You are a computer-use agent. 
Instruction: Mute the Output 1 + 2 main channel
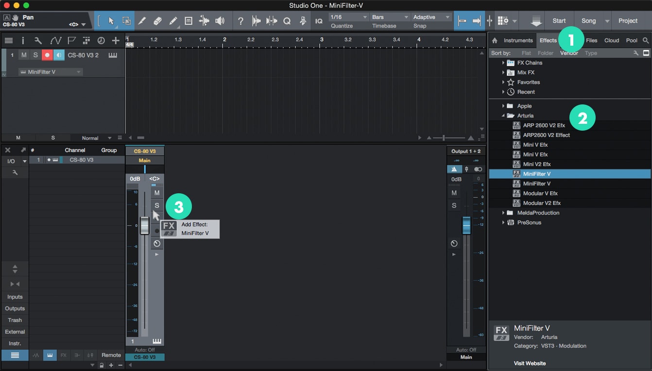point(454,193)
